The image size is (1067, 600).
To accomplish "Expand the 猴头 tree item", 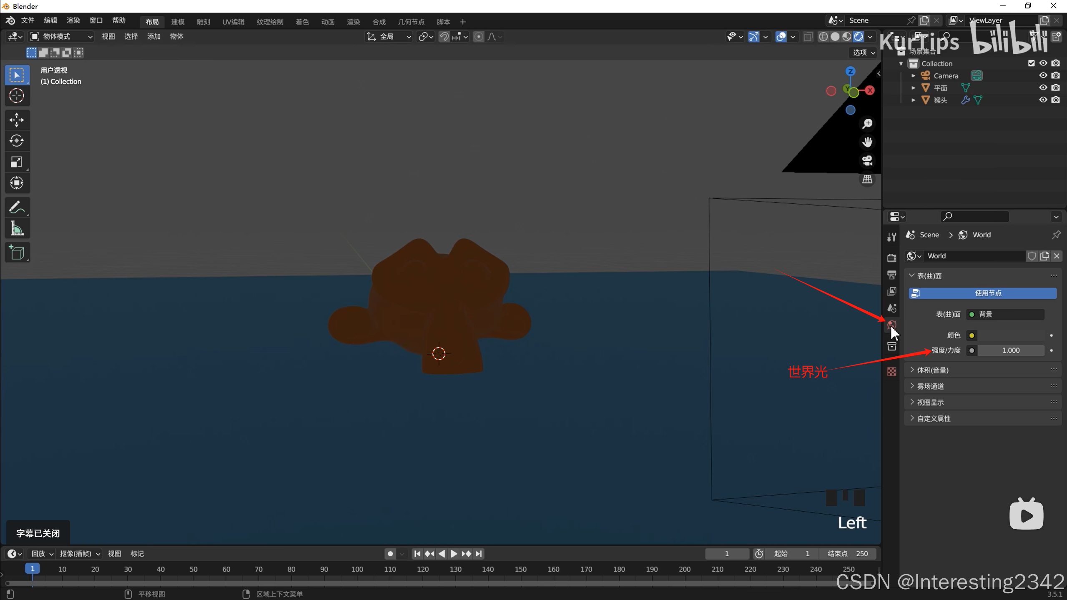I will pos(913,100).
